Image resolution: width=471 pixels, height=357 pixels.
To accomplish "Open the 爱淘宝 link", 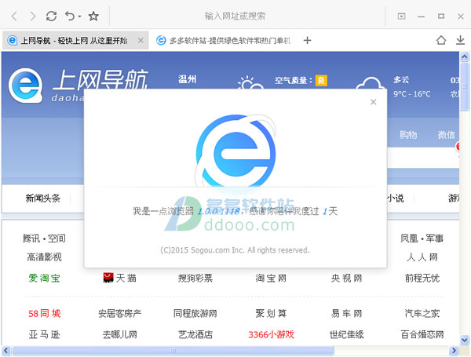I will 44,278.
